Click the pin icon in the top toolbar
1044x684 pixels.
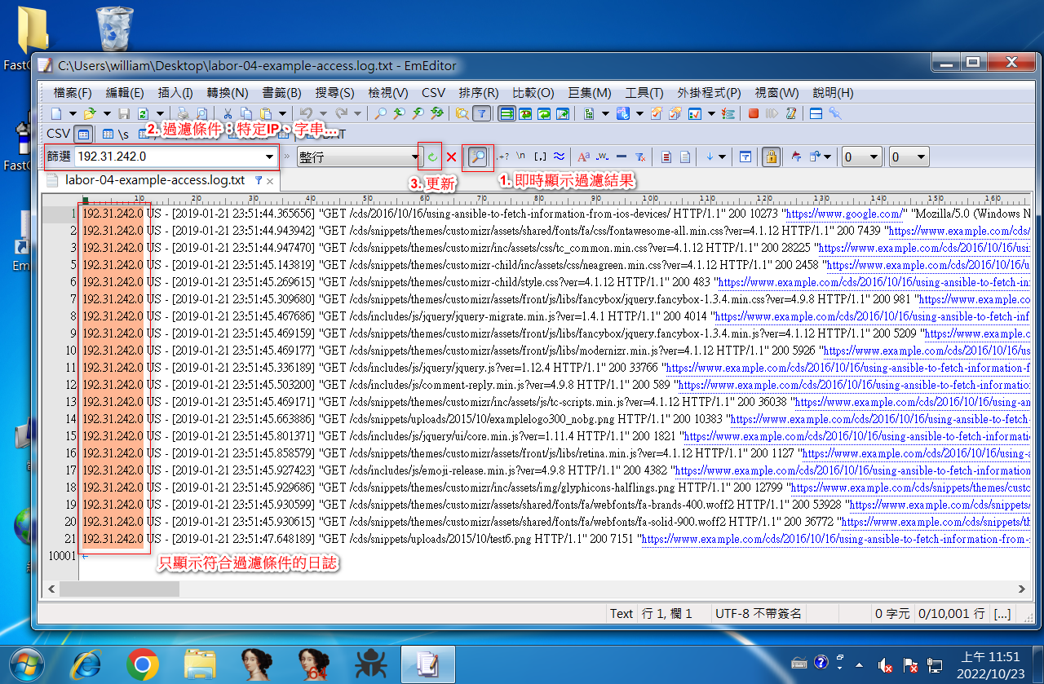point(835,113)
